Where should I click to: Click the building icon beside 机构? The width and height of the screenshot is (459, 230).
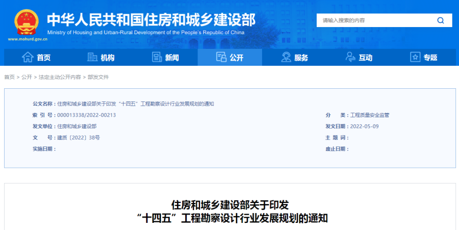tap(92, 57)
